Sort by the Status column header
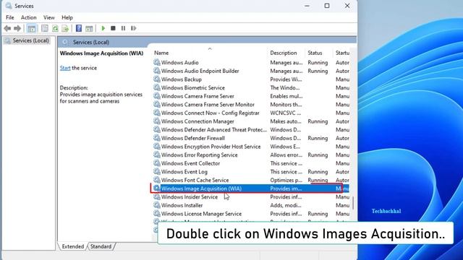Screen dimensions: 463x260 coord(315,53)
